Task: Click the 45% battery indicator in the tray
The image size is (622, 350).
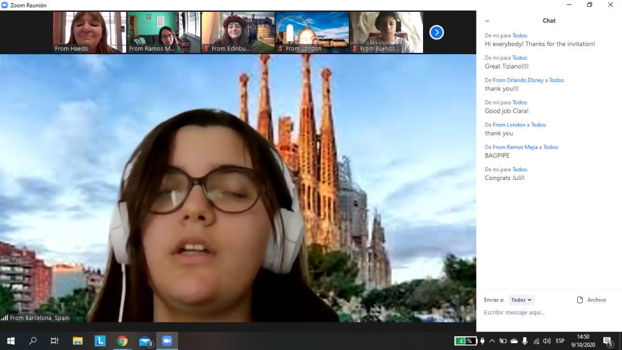Action: click(x=465, y=341)
